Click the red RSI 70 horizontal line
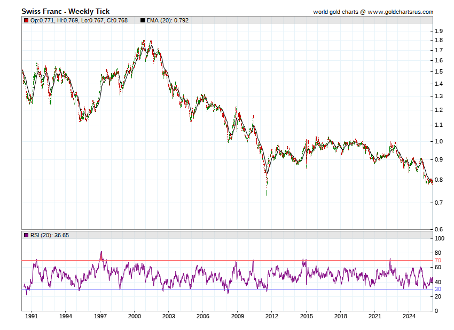454x330 pixels. 214,260
